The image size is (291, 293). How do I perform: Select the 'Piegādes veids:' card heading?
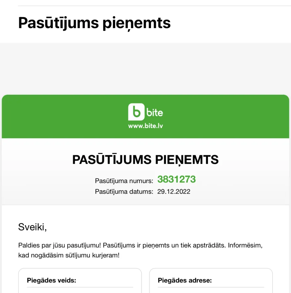coord(51,280)
